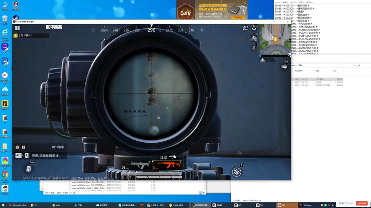The width and height of the screenshot is (371, 208).
Task: Switch to the WeGame taskbar item
Action: pos(306,205)
